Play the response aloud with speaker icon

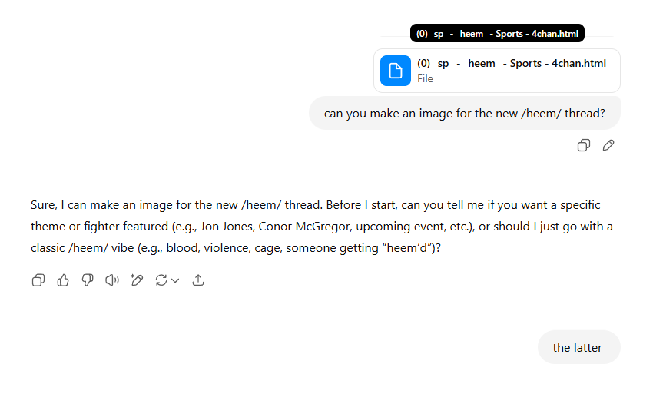coord(112,280)
